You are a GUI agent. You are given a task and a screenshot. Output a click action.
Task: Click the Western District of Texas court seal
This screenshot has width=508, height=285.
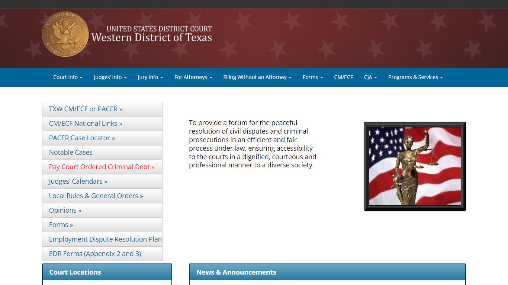coord(65,34)
